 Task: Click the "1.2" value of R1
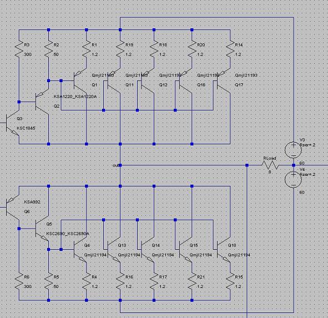pyautogui.click(x=94, y=54)
